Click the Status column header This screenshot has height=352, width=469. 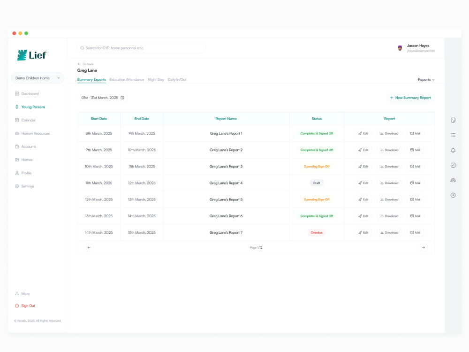[317, 119]
